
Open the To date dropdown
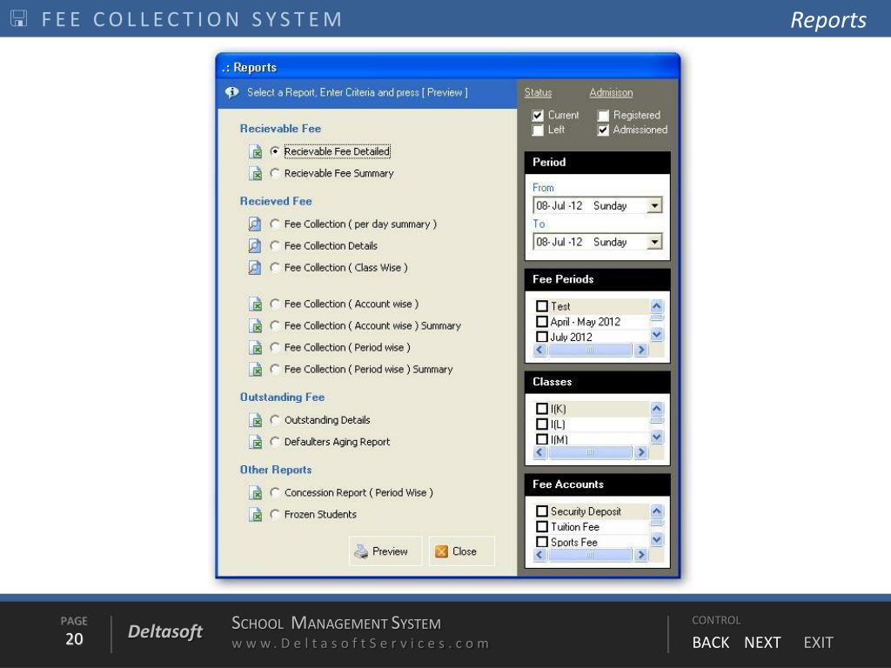tap(654, 242)
